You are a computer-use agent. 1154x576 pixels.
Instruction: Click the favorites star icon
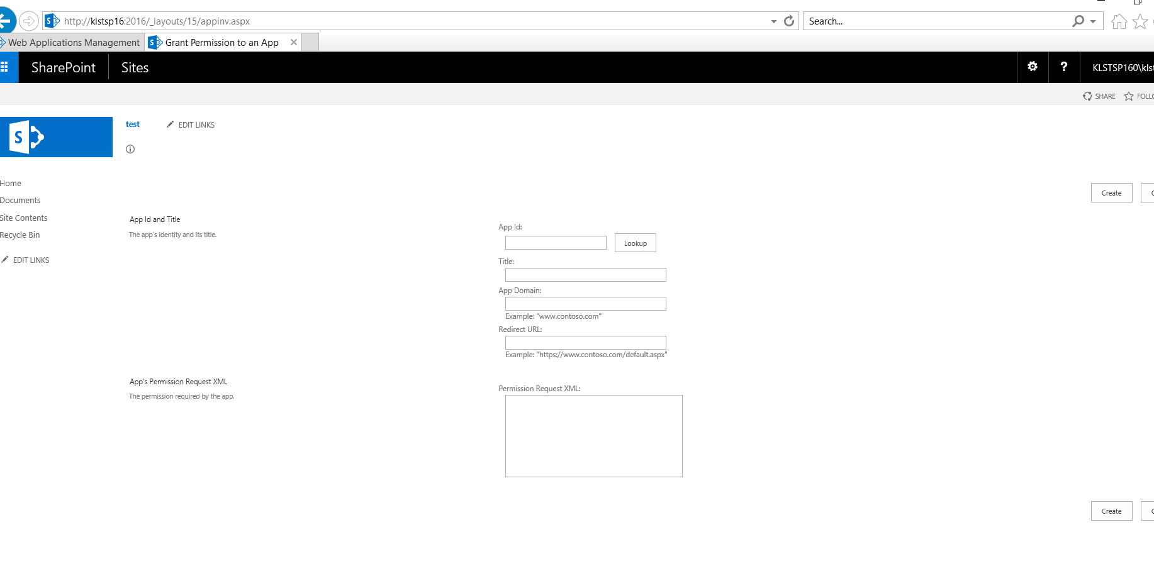tap(1140, 22)
